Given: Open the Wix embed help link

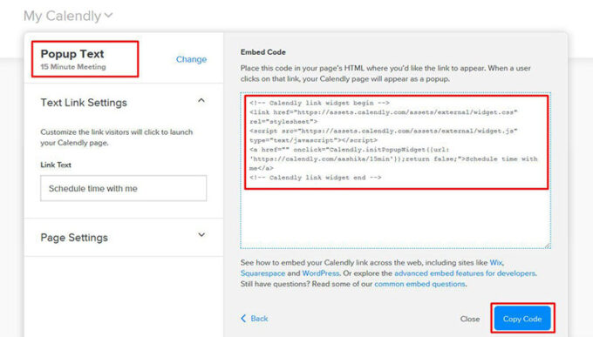Looking at the screenshot, I should pos(496,263).
